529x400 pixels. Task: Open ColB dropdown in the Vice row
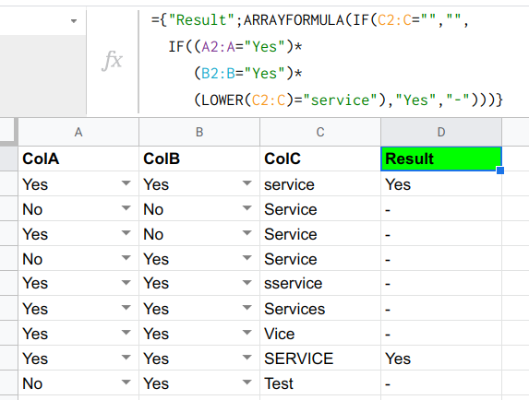247,333
